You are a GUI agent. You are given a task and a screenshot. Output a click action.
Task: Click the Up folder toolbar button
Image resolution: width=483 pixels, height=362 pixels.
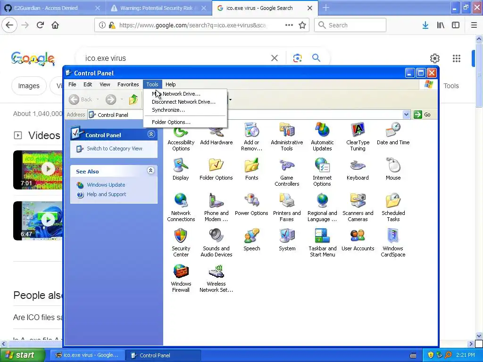133,99
